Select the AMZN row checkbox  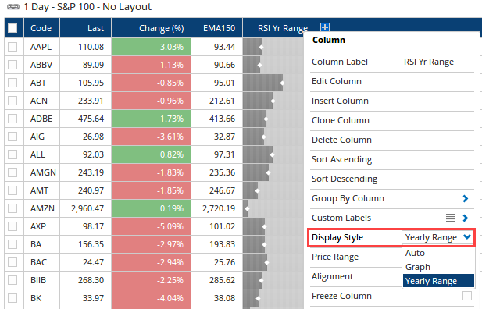click(x=12, y=208)
